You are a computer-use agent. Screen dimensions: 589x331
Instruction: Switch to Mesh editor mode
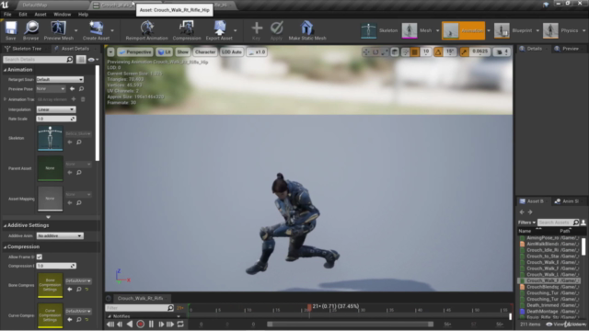(x=417, y=30)
